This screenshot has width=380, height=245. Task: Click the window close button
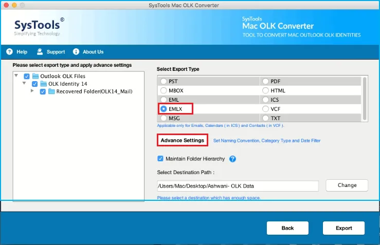tap(6, 5)
